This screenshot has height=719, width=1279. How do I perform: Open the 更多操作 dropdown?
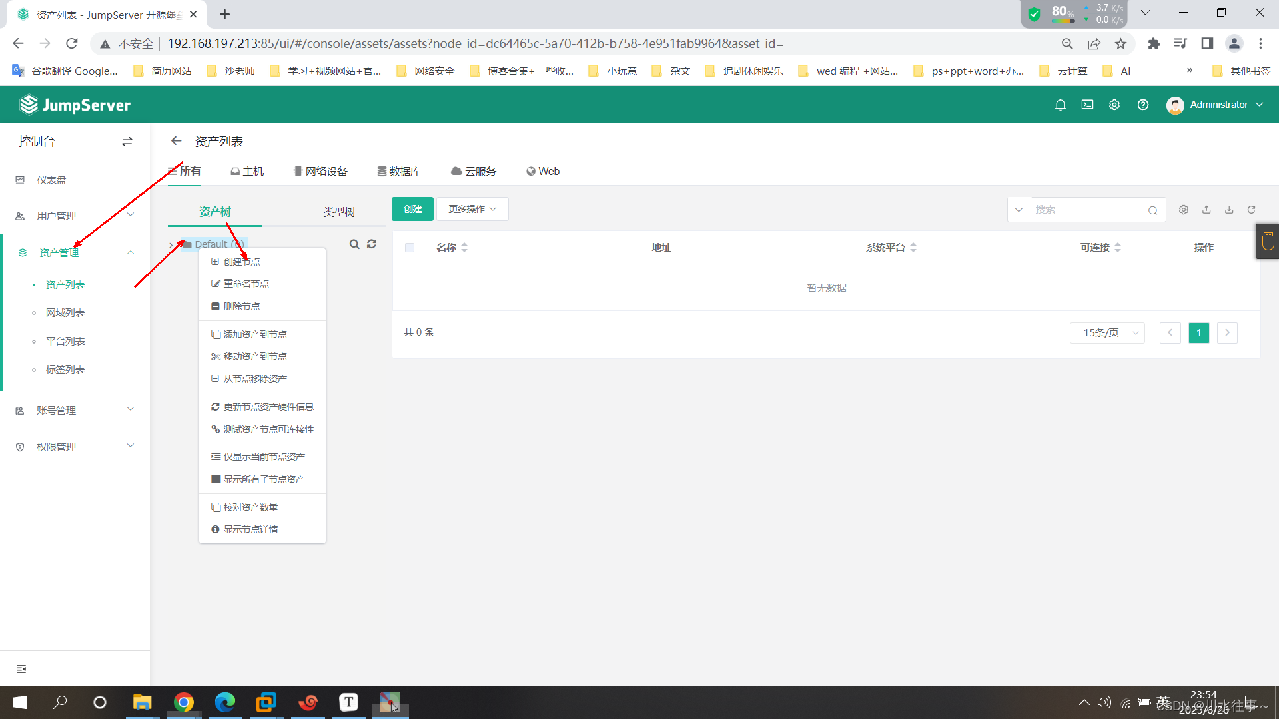point(472,209)
